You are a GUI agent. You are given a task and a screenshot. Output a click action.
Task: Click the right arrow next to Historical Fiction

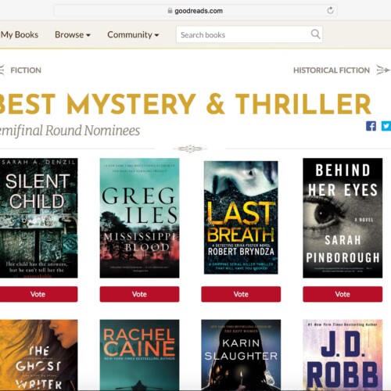383,70
